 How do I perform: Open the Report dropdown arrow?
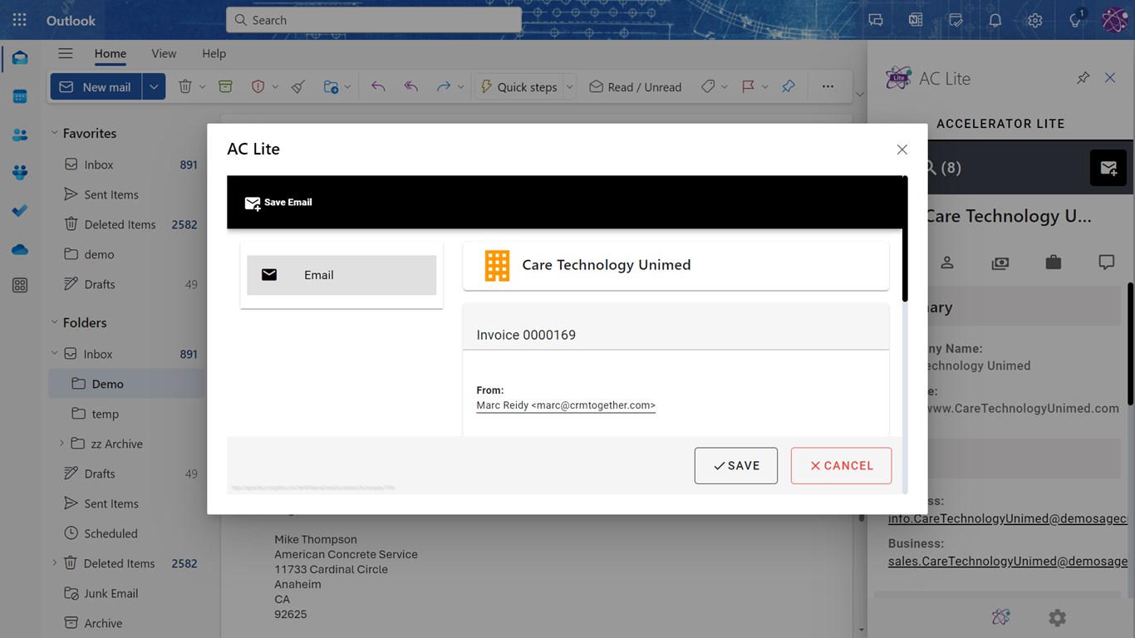pyautogui.click(x=275, y=86)
